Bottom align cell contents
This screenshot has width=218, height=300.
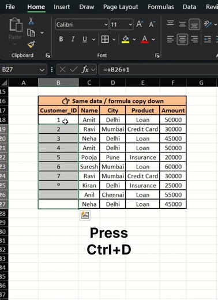coord(194,24)
